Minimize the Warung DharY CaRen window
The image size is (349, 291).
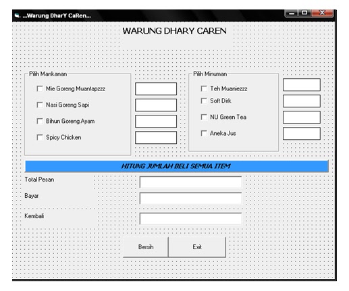click(292, 13)
